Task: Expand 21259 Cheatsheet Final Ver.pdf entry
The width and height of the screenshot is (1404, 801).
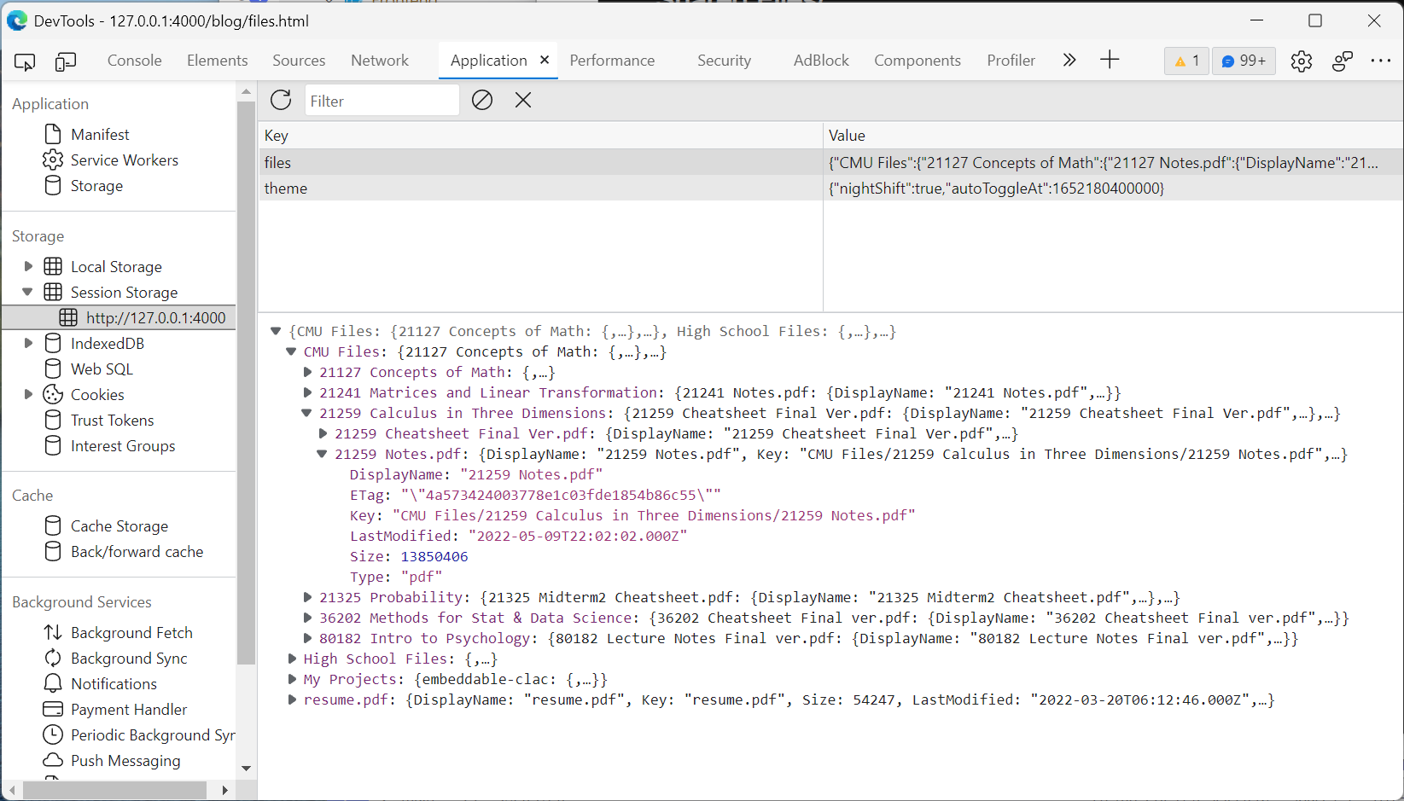Action: (323, 433)
